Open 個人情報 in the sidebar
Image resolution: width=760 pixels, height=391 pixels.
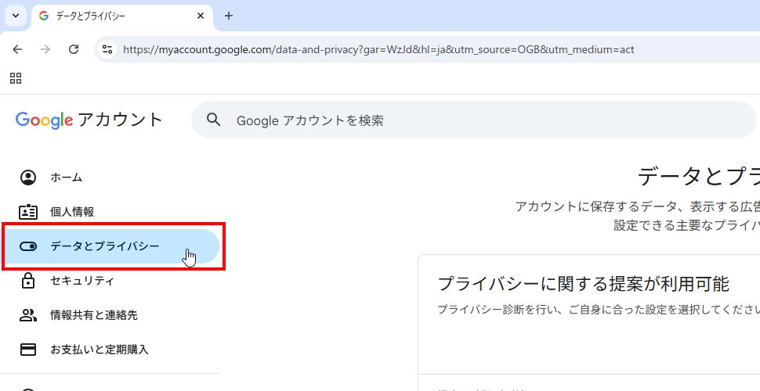coord(111,212)
